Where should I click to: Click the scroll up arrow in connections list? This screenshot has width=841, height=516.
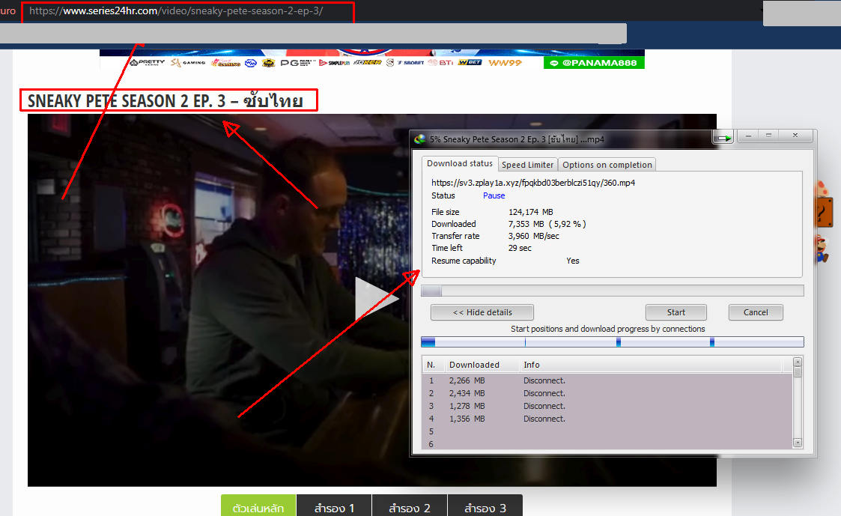point(798,362)
